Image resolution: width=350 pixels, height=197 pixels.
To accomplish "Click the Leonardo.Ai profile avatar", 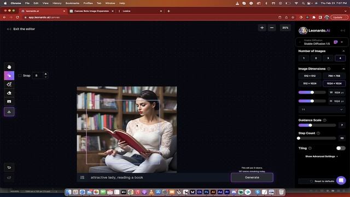I will pos(303,31).
